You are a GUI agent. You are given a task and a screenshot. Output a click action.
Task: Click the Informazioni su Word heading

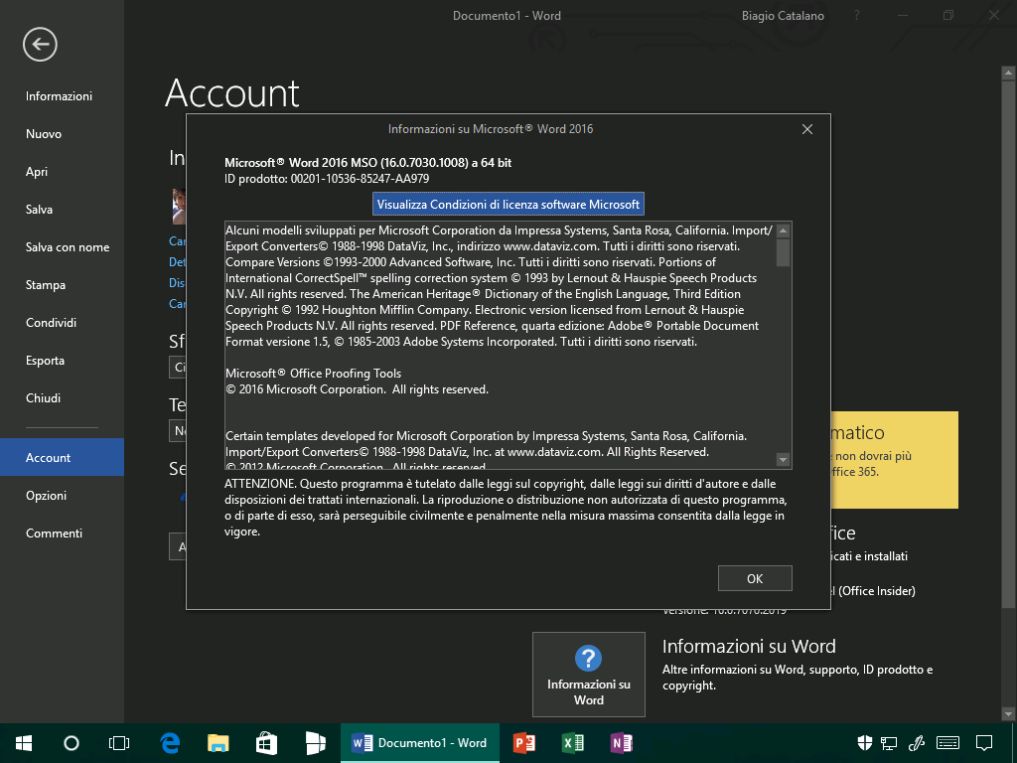749,646
